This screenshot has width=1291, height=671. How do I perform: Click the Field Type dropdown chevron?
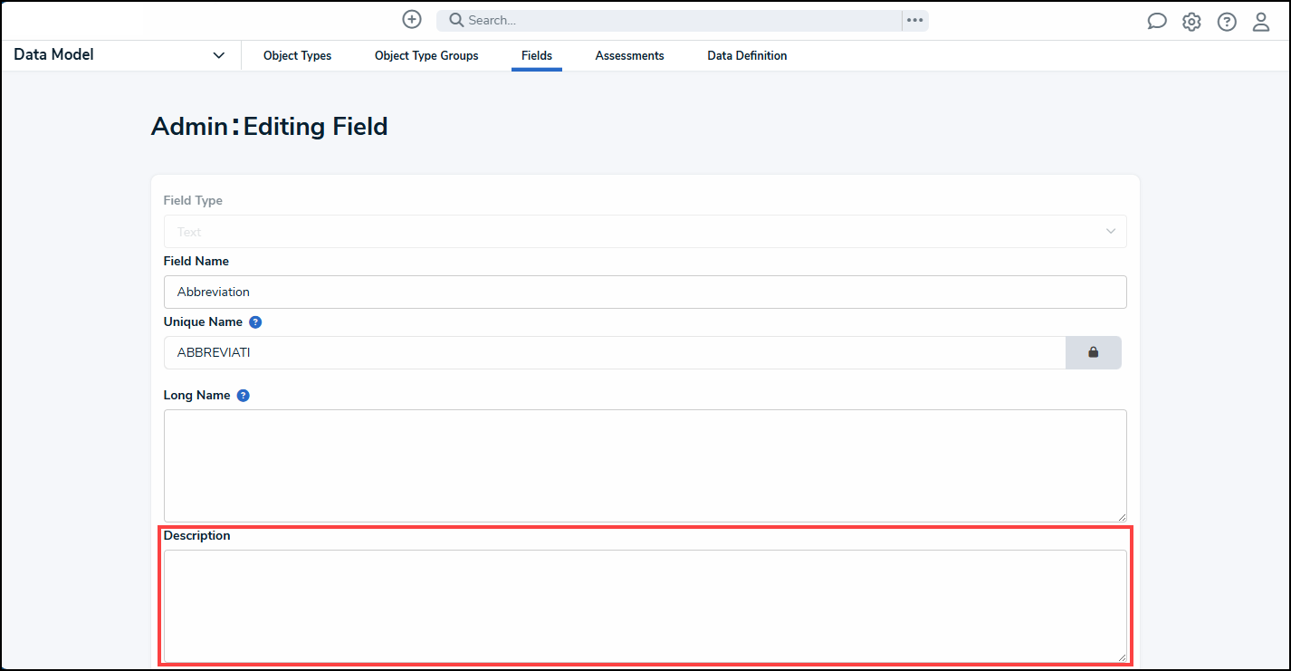1111,231
